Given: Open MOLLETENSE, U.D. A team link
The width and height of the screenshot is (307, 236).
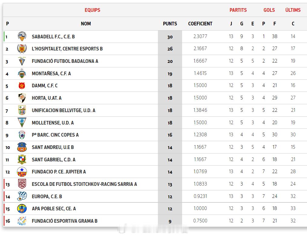Looking at the screenshot, I should 53,123.
